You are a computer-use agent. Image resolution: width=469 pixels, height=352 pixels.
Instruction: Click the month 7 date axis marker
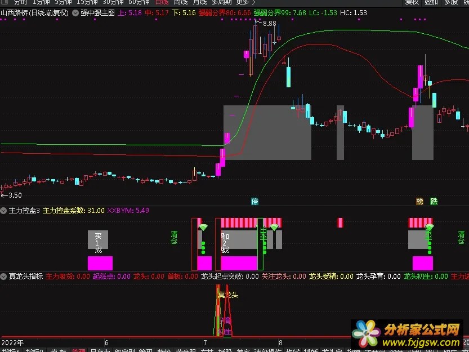pyautogui.click(x=205, y=343)
